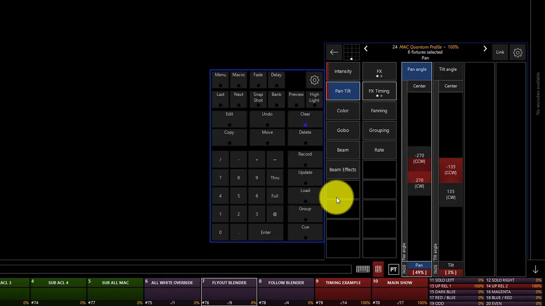545x306 pixels.
Task: Center the pan angle
Action: tap(419, 86)
